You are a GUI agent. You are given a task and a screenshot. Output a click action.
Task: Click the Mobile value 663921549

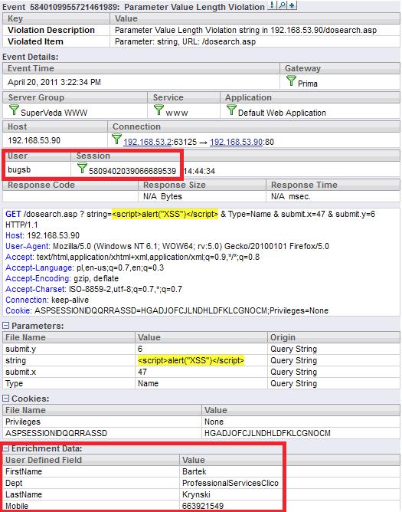coord(203,506)
